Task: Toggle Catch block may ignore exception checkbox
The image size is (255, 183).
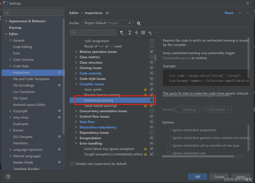Action: pyautogui.click(x=151, y=149)
